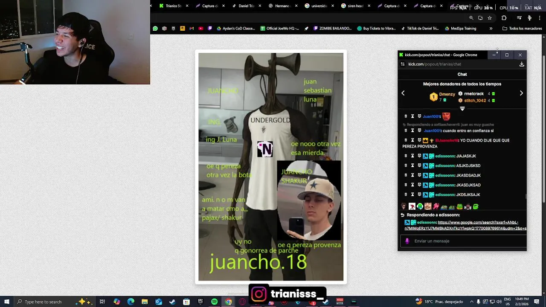The width and height of the screenshot is (546, 307).
Task: Open Aydan's CoD Classe bookmark
Action: pos(235,29)
